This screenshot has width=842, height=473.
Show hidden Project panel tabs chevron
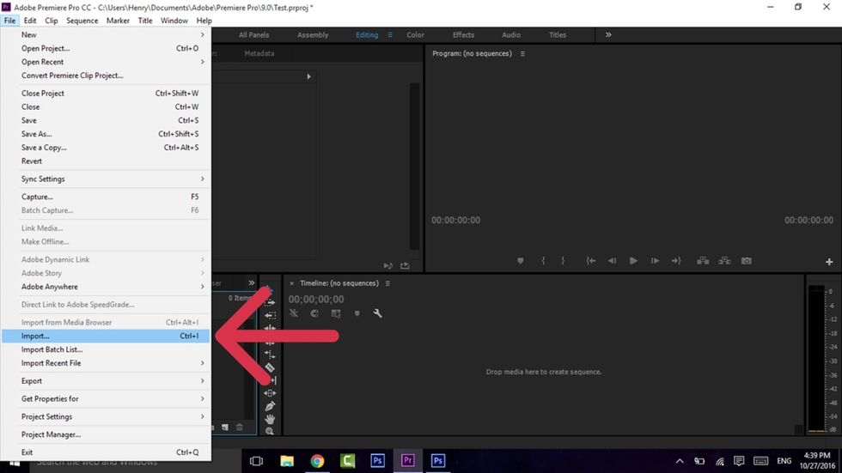[251, 282]
